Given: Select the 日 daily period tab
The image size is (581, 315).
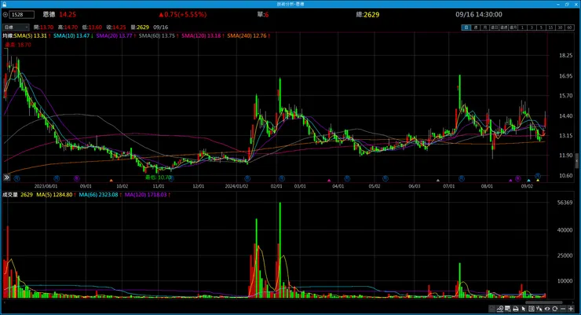Looking at the screenshot, I should point(466,27).
